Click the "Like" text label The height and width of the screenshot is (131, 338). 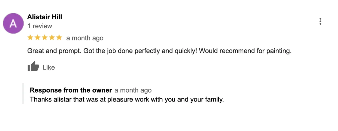[x=49, y=67]
